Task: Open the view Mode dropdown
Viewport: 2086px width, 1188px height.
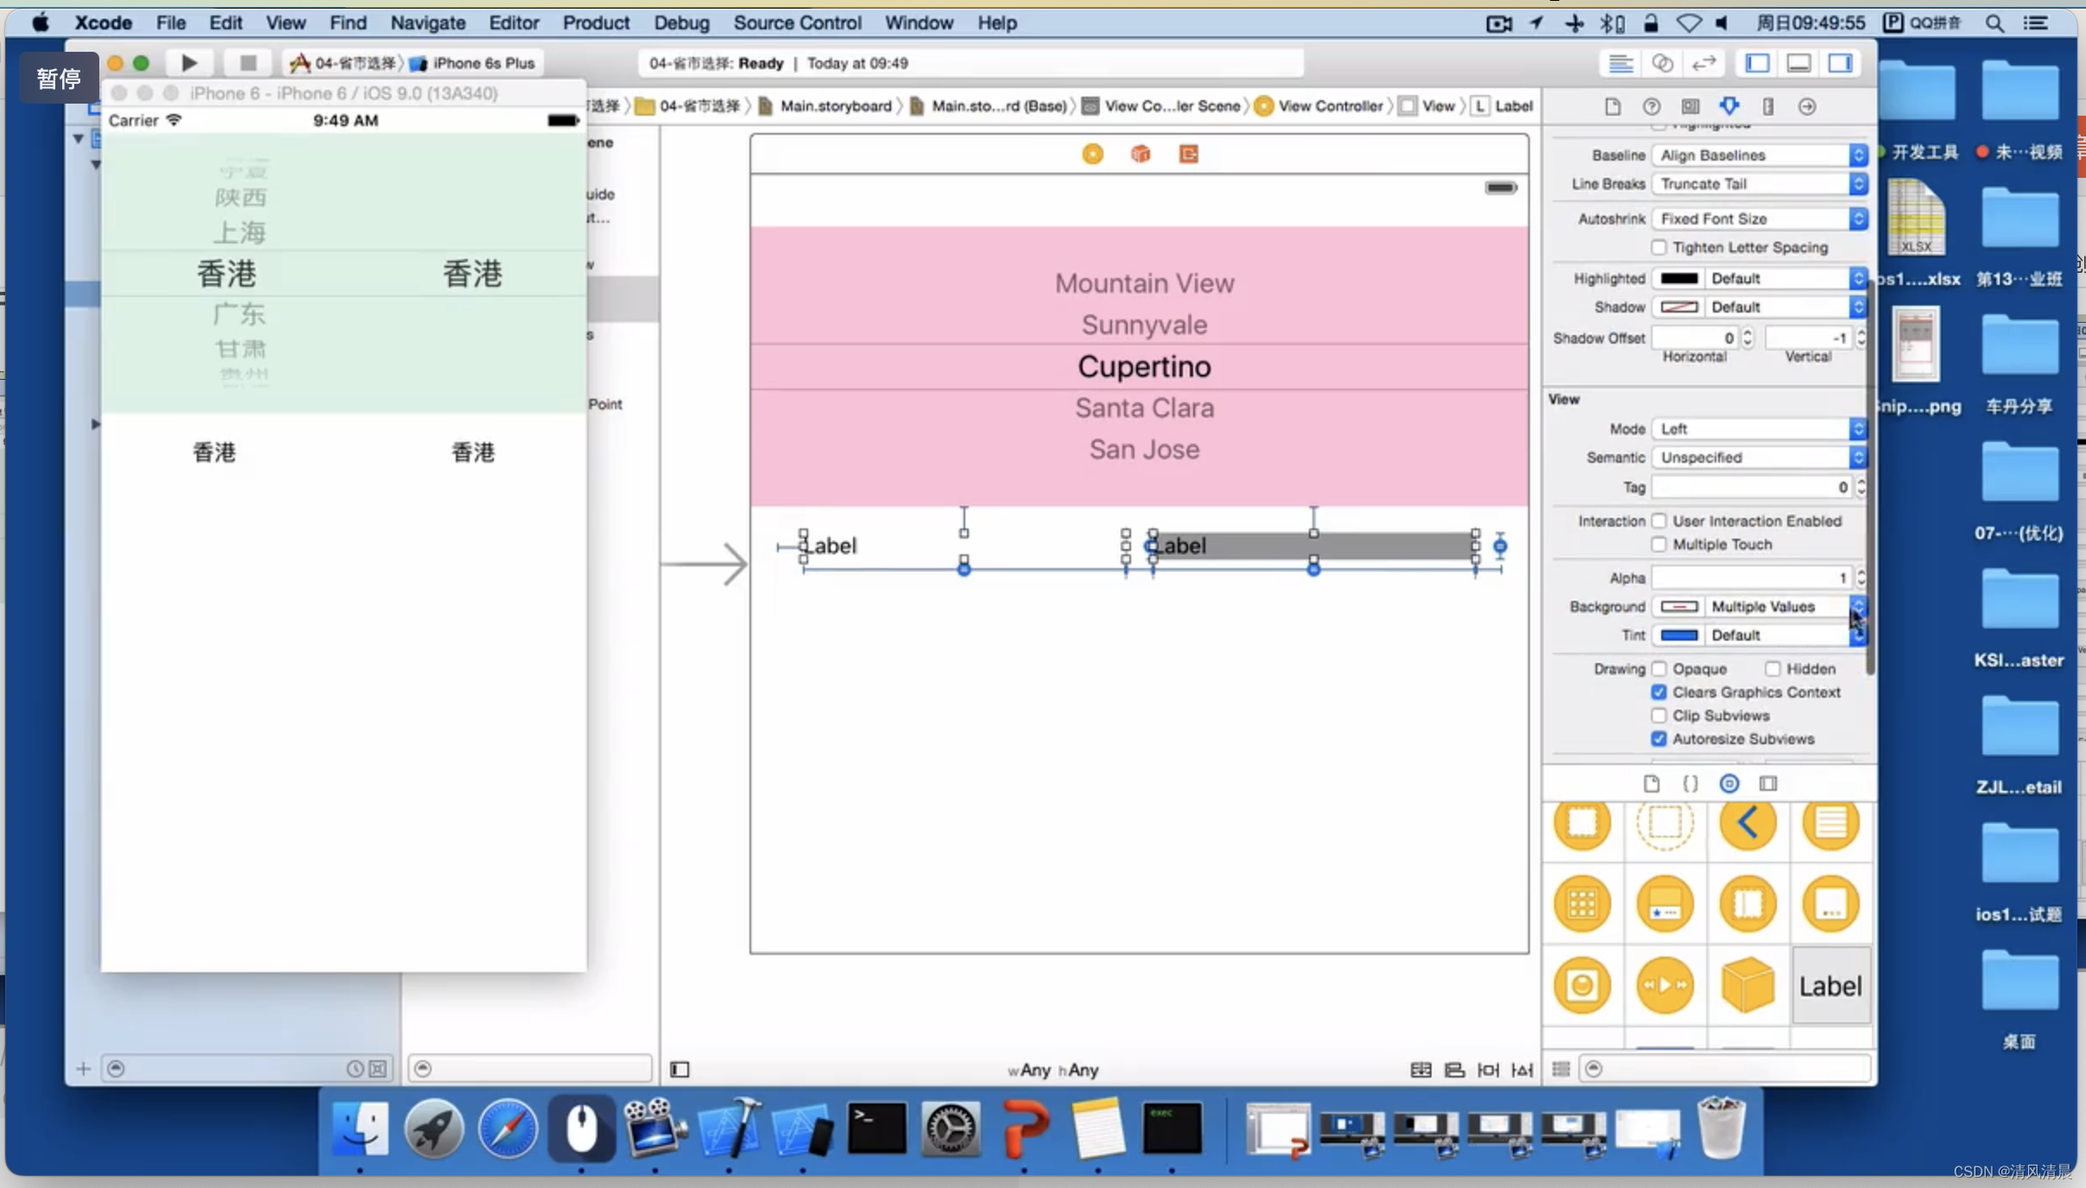Action: coord(1760,429)
